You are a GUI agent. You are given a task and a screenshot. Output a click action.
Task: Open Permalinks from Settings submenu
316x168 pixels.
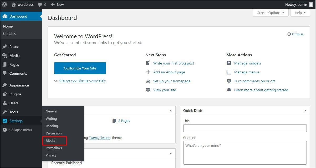[54, 148]
